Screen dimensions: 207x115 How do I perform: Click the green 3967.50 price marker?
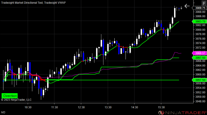[199, 58]
